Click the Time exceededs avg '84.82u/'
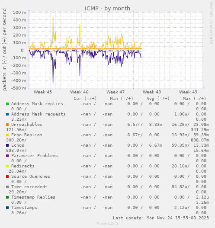The height and width of the screenshot is (228, 215). click(x=181, y=187)
